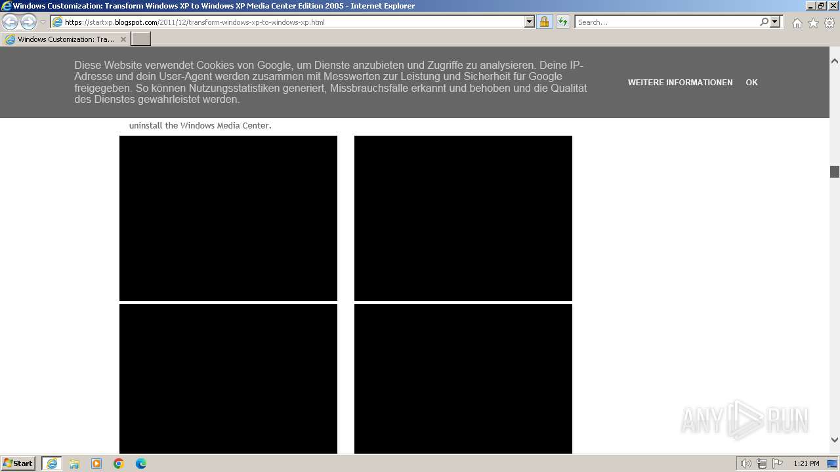Open the bottom-left black image thumbnail
The image size is (840, 472).
tap(228, 379)
